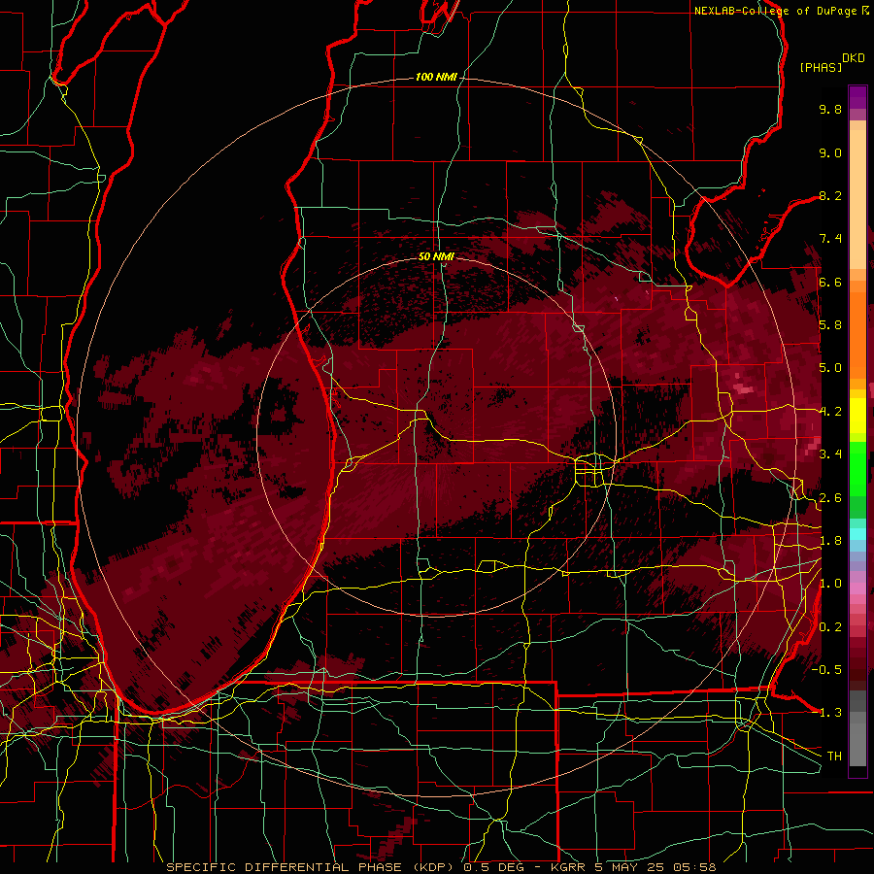The image size is (874, 874).
Task: Pick the cyan segment of the color bar
Action: (857, 534)
